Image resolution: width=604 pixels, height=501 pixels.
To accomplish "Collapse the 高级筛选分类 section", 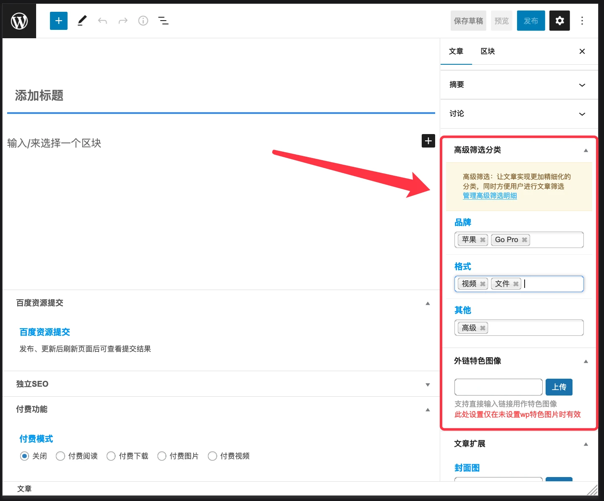I will tap(586, 150).
